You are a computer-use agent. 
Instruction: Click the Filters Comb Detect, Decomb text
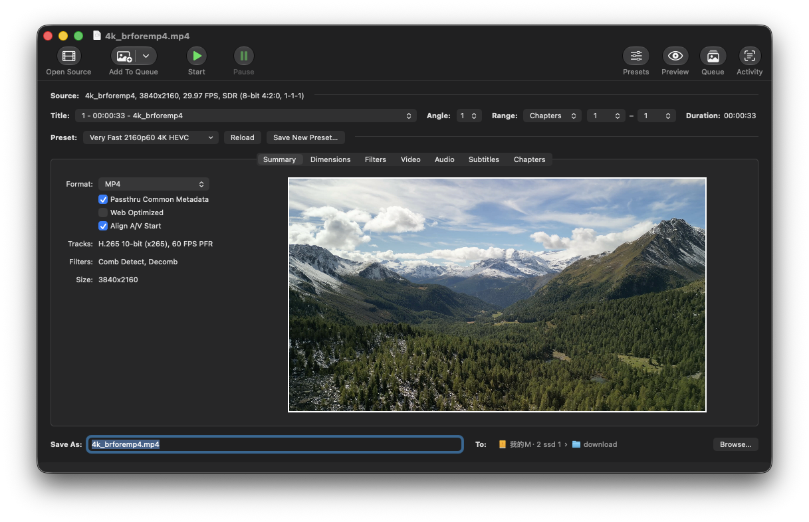pyautogui.click(x=138, y=262)
